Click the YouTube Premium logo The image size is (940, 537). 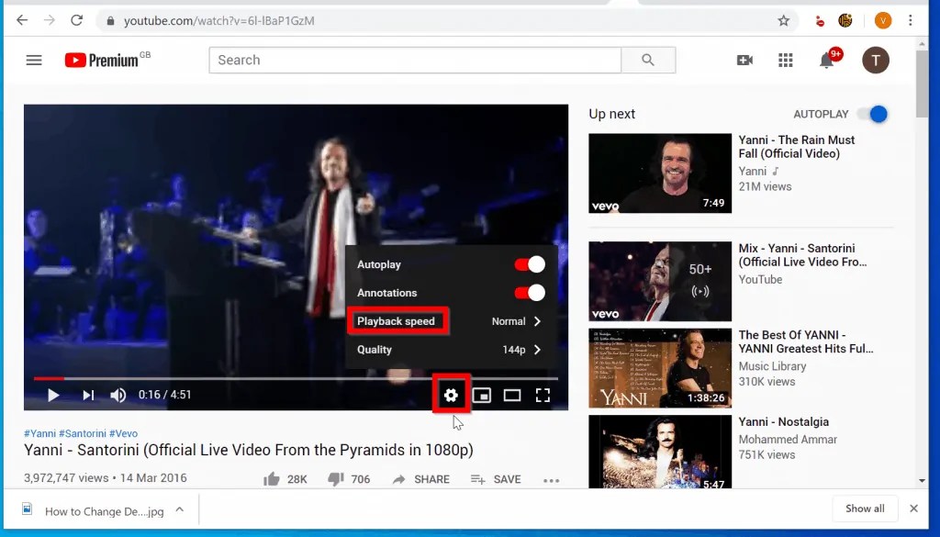pos(105,60)
